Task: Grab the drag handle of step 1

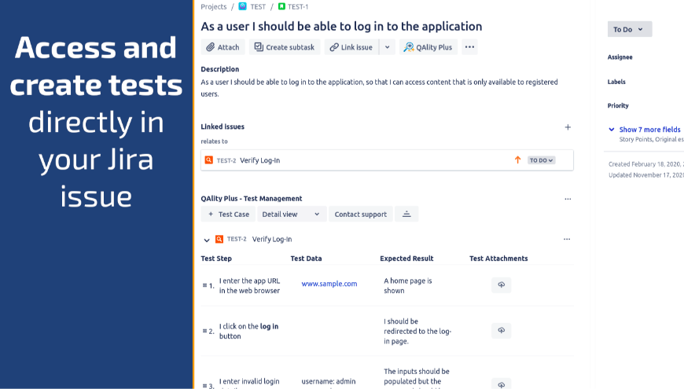Action: pyautogui.click(x=204, y=285)
